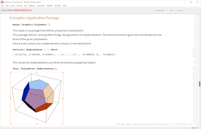Open the Graphics menu

point(32,6)
